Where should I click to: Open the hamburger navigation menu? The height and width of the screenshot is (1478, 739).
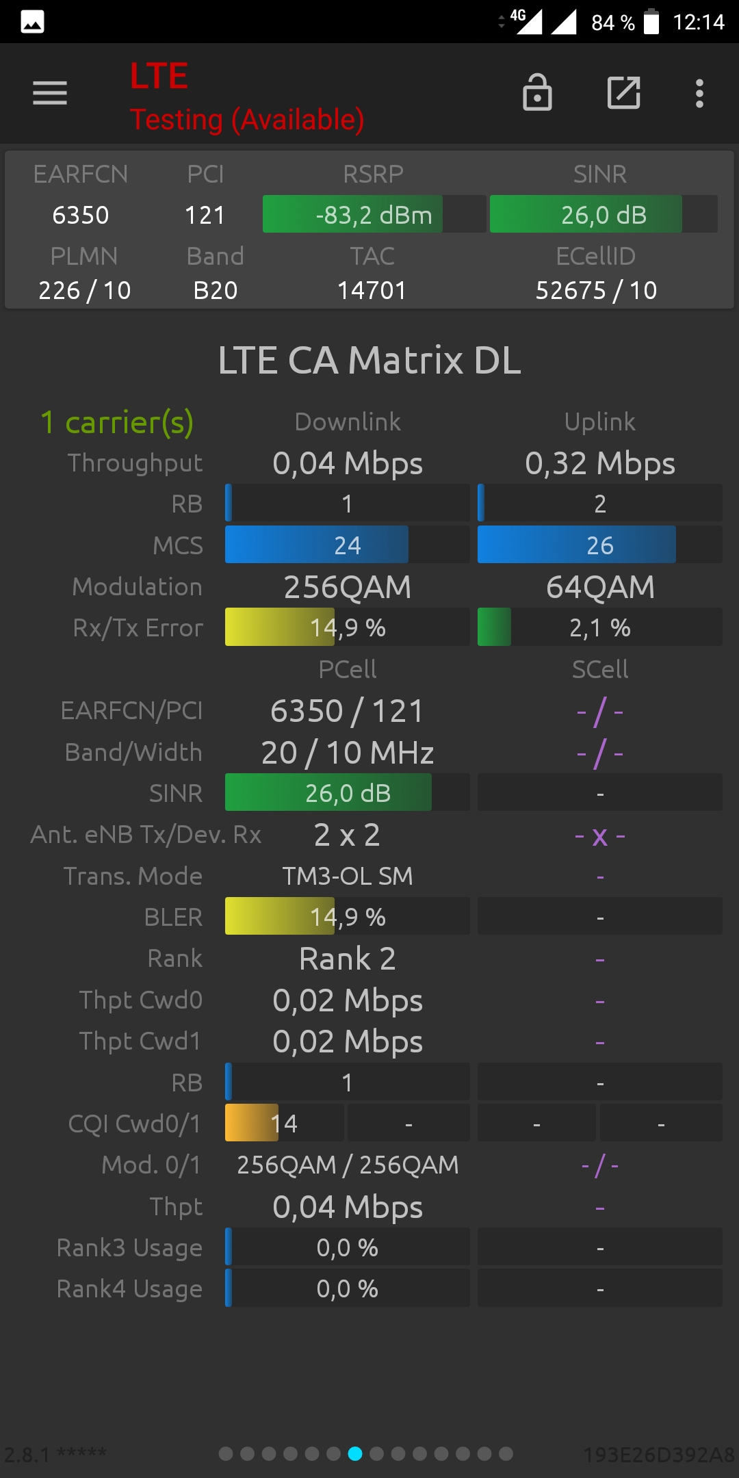pyautogui.click(x=50, y=93)
